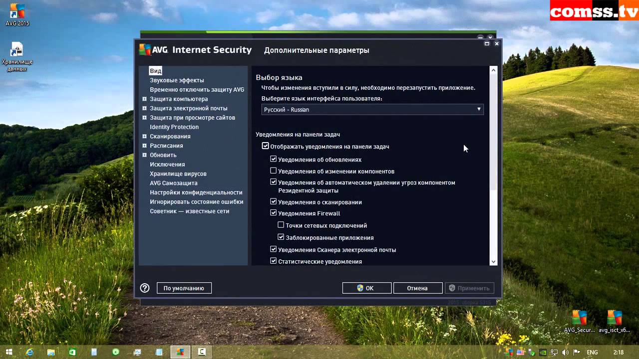Click the settings panel scrollbar thumb
The height and width of the screenshot is (359, 639).
493,132
